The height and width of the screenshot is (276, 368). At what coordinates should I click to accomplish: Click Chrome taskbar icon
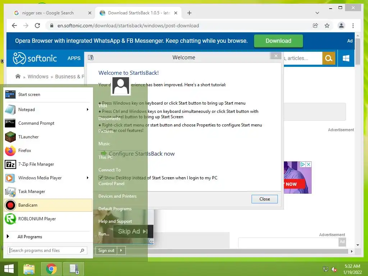[51, 269]
